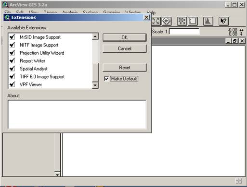Click the Zoom to Full Extent toolbar icon
Viewport: 247px width, 187px height.
(x=156, y=21)
